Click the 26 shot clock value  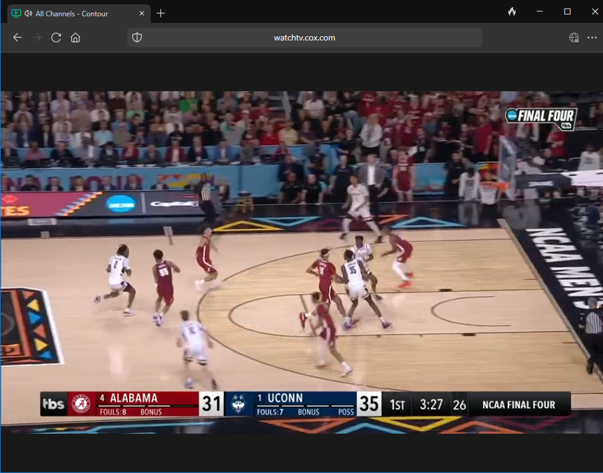pyautogui.click(x=459, y=405)
